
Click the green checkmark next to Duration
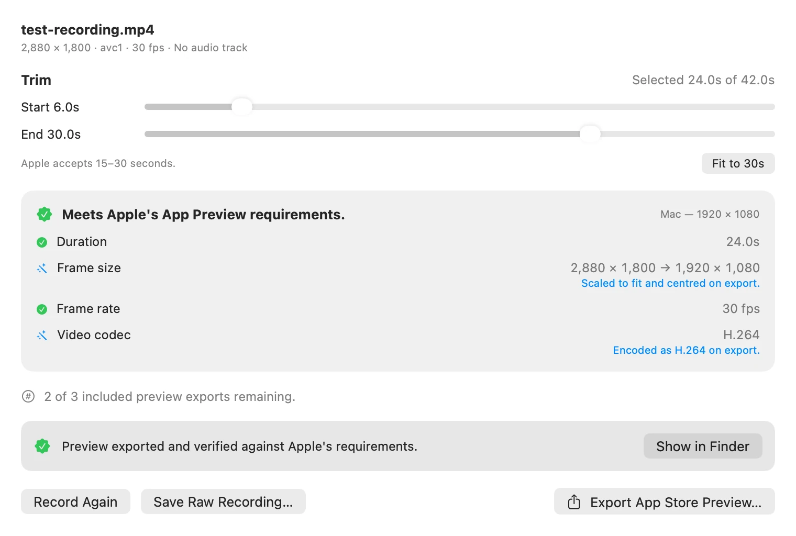click(x=42, y=242)
